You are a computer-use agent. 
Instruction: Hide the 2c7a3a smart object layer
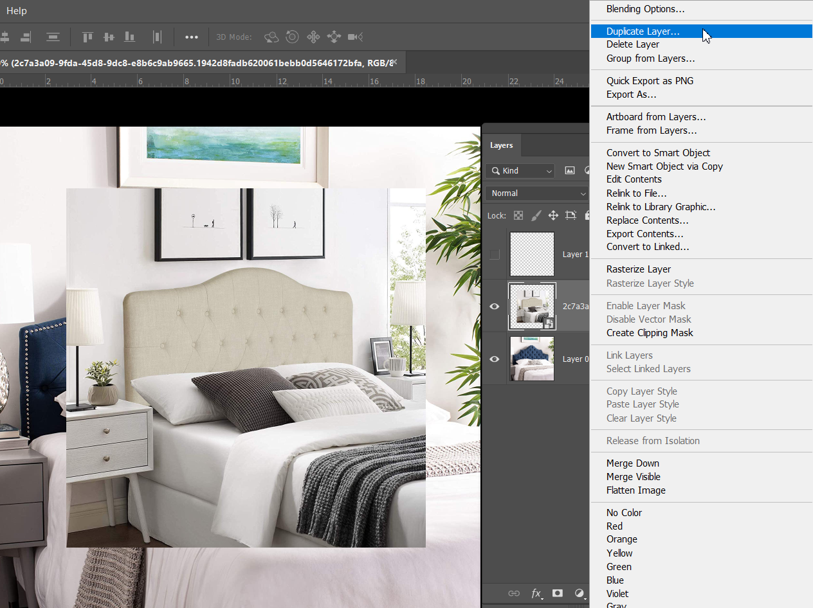(494, 307)
